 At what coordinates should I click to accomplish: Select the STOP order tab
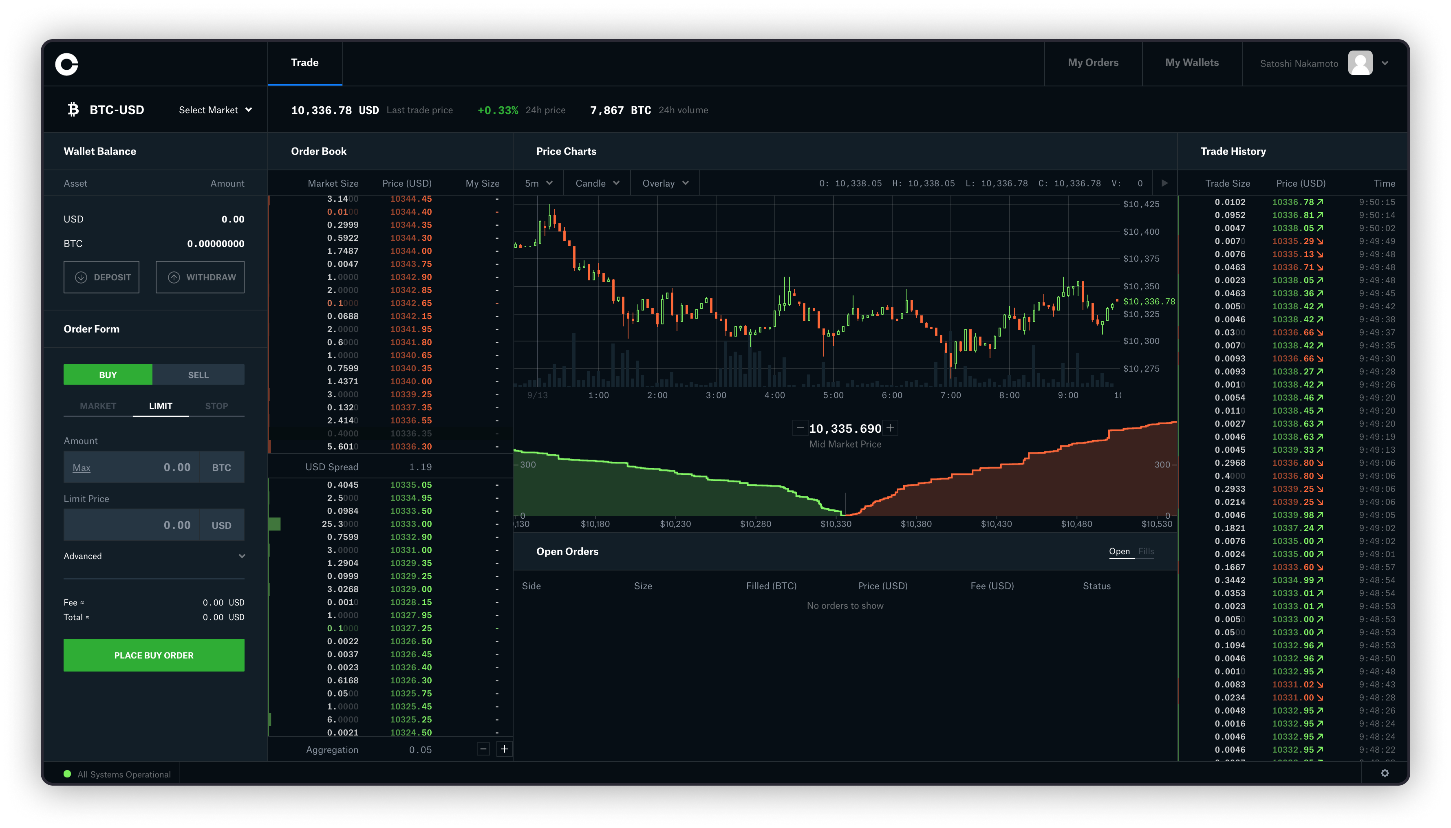[216, 405]
